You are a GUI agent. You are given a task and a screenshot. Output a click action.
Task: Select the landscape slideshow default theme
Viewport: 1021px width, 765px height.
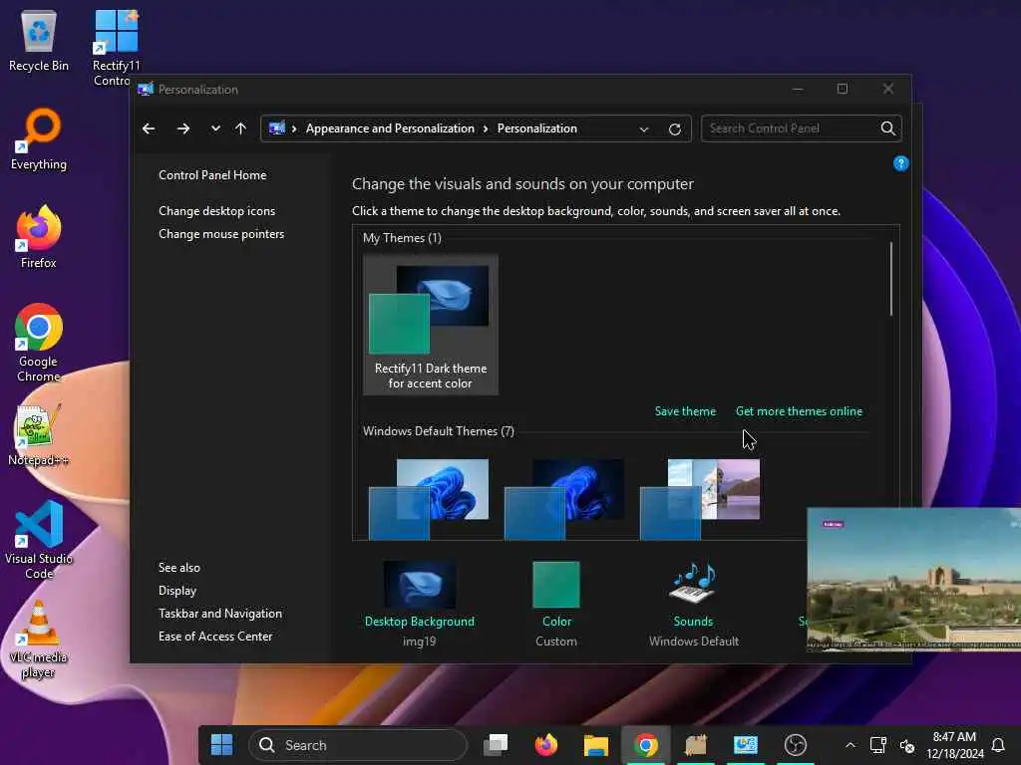tap(700, 499)
